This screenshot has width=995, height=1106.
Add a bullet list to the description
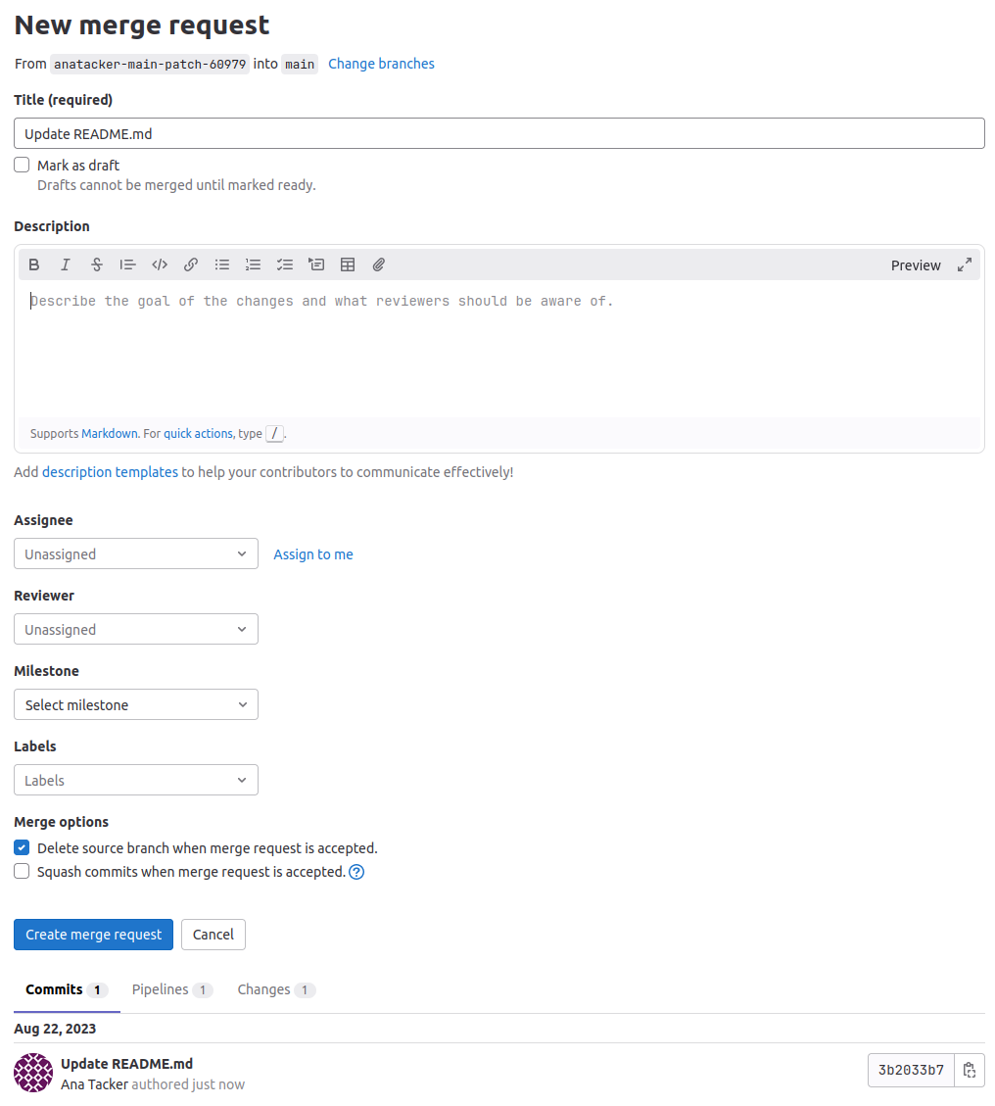pyautogui.click(x=221, y=264)
